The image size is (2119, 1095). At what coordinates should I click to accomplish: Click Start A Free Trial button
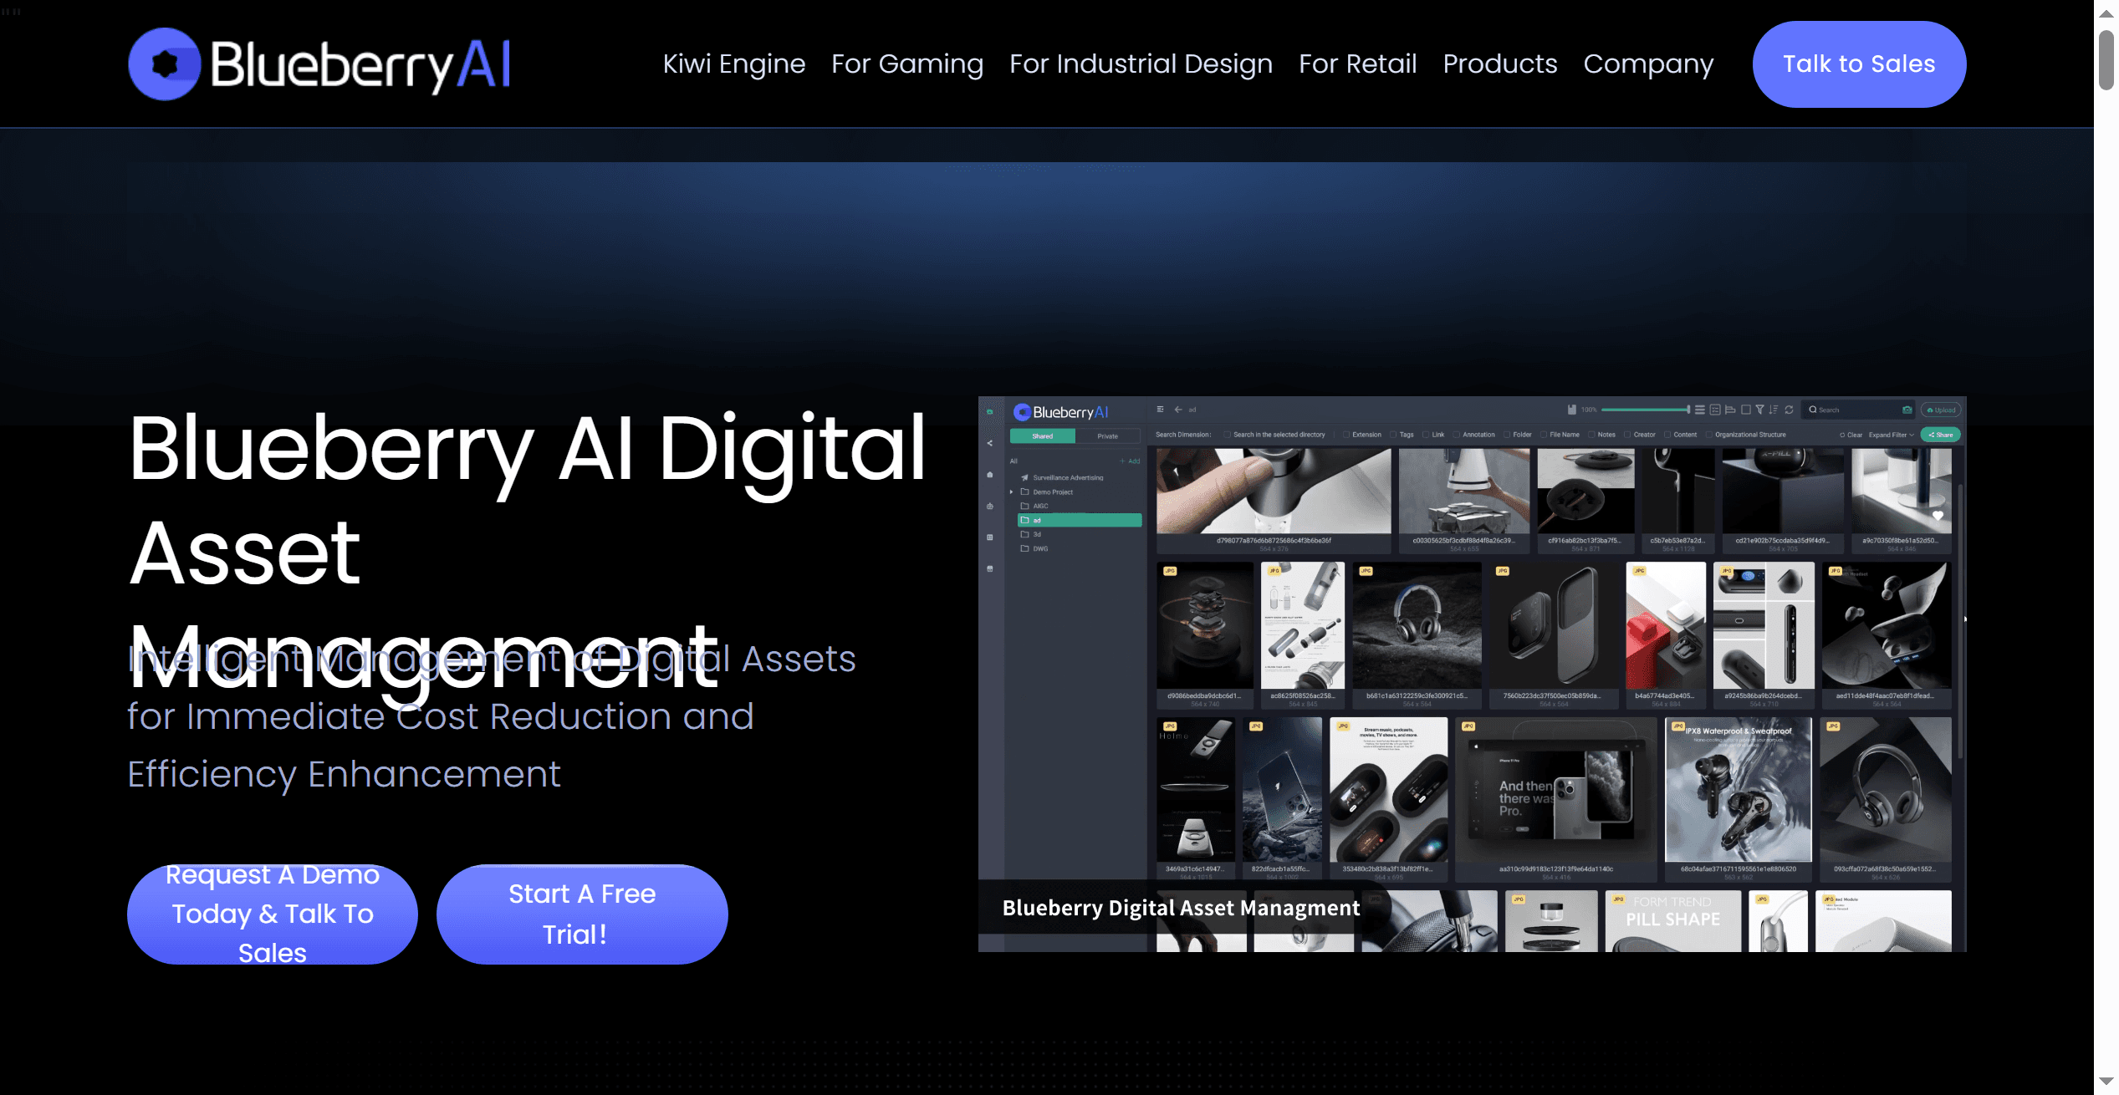click(x=581, y=914)
